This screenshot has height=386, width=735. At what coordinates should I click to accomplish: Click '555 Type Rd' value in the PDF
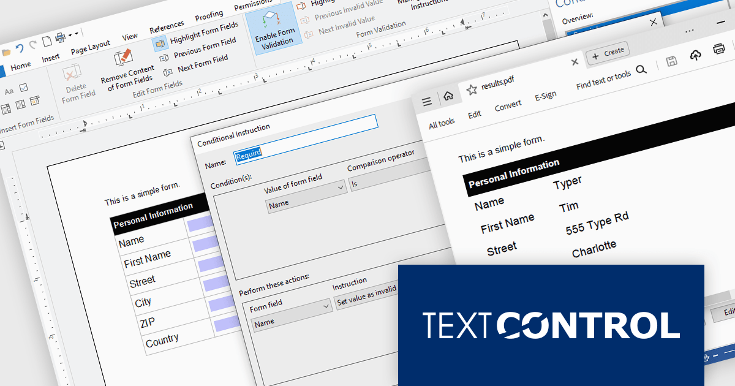point(597,223)
